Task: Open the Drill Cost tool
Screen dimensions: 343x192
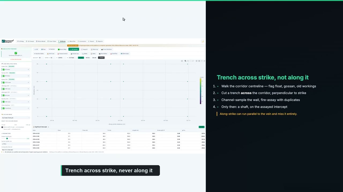Action: [x=51, y=54]
